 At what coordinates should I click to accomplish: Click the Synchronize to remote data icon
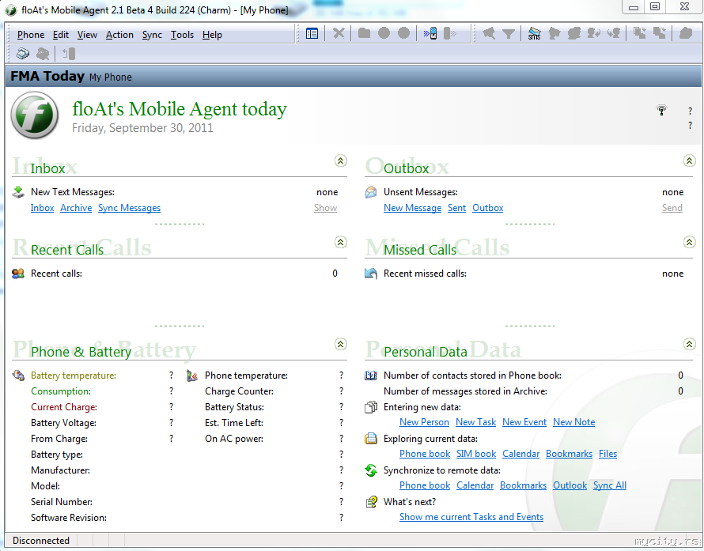[x=371, y=470]
